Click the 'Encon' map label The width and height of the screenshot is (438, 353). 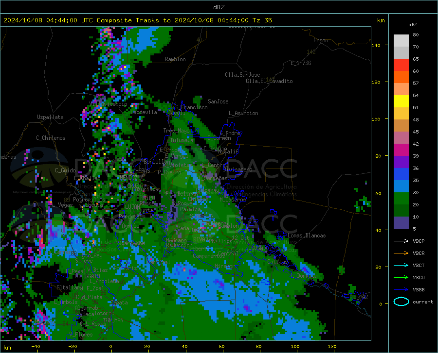click(x=321, y=40)
